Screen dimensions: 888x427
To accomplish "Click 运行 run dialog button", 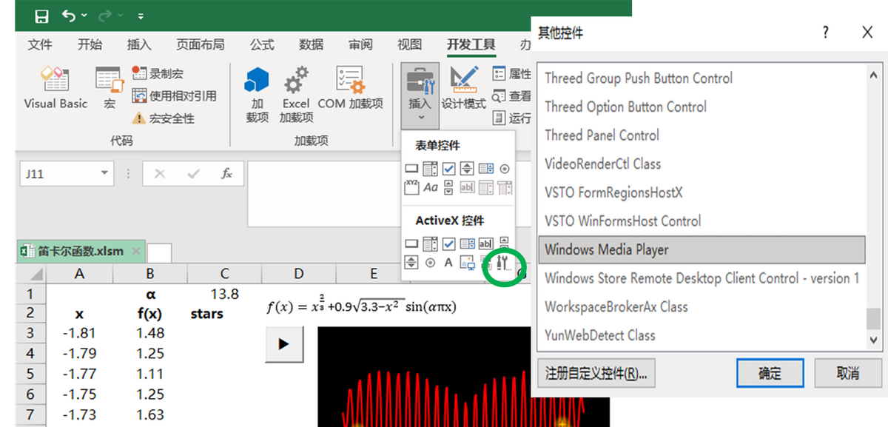I will [512, 118].
